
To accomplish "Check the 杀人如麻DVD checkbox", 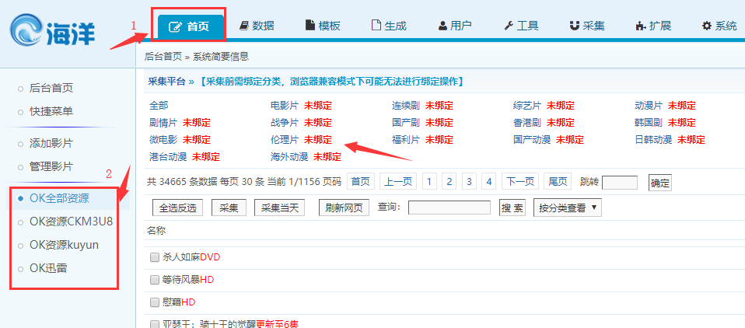I will (x=154, y=257).
